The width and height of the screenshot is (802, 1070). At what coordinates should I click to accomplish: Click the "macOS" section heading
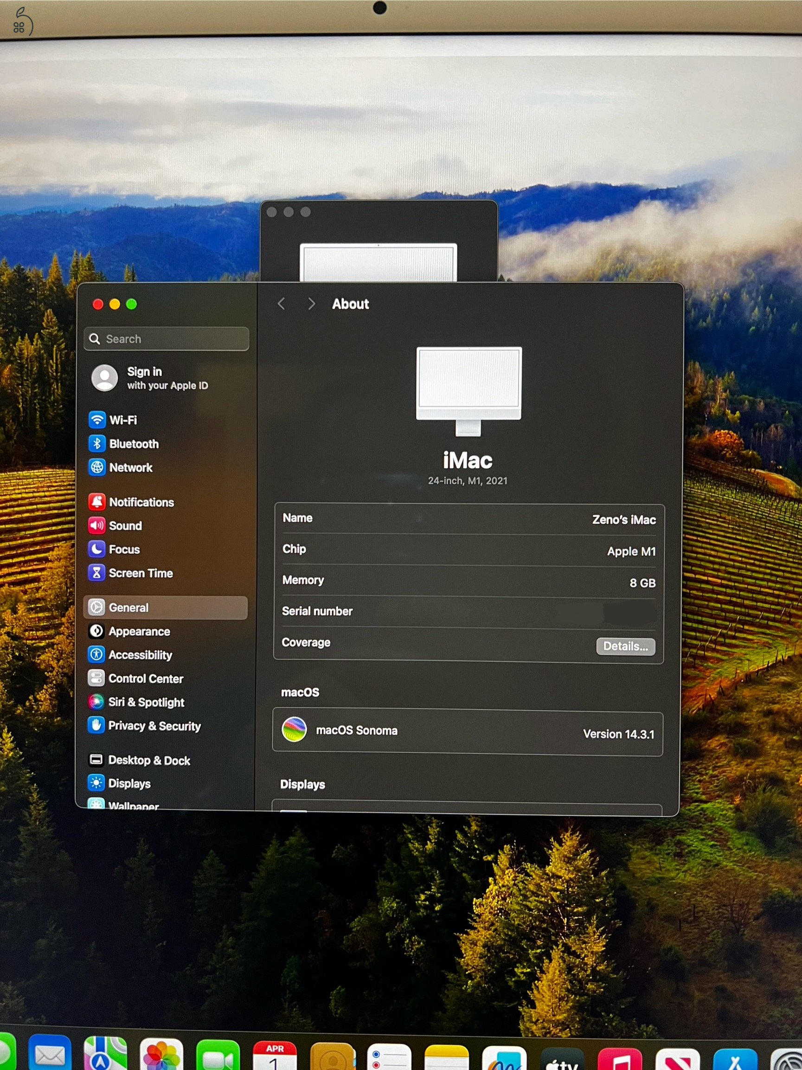point(300,692)
